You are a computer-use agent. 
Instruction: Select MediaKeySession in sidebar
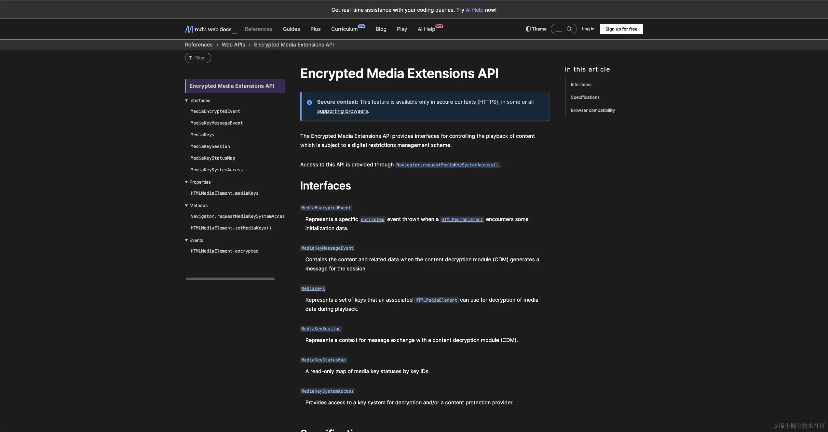coord(210,147)
